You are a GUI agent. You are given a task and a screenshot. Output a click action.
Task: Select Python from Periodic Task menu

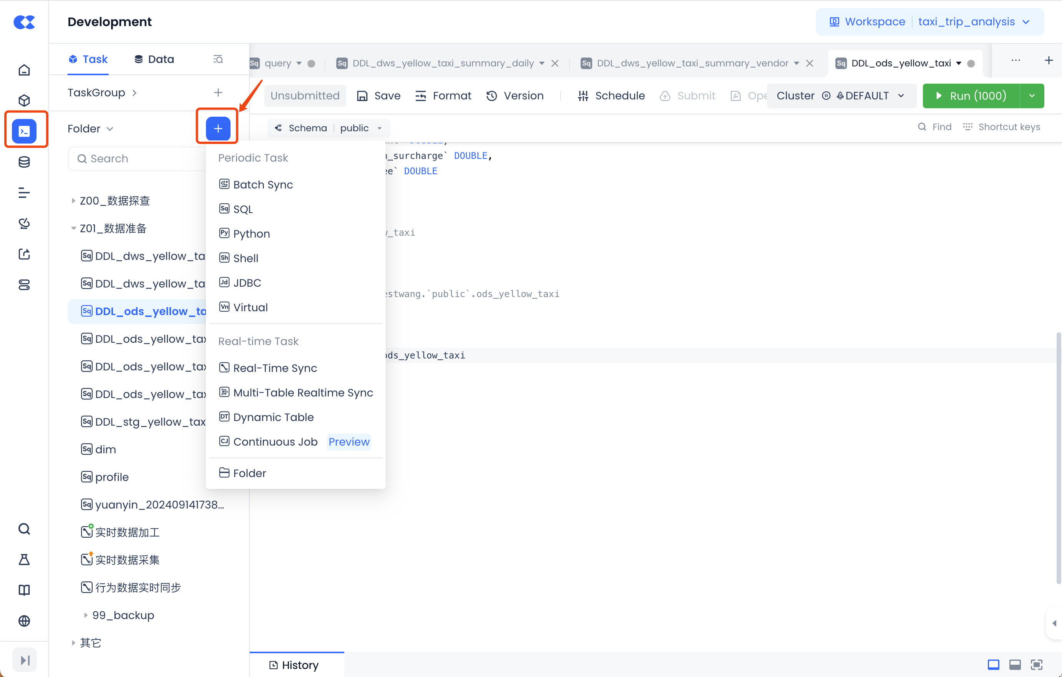pyautogui.click(x=251, y=233)
